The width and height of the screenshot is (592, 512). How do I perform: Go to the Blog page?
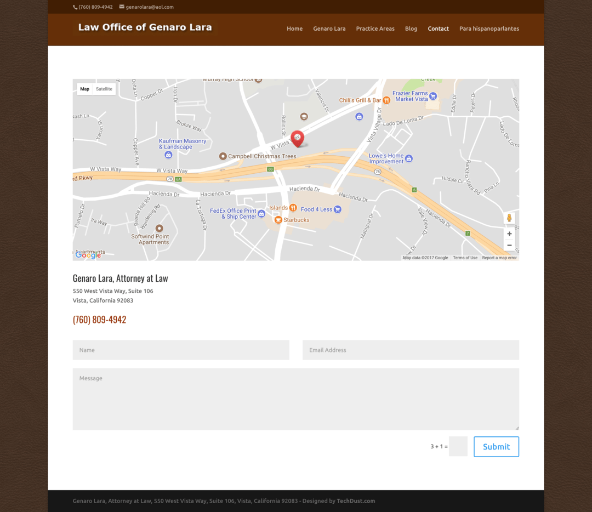tap(411, 29)
